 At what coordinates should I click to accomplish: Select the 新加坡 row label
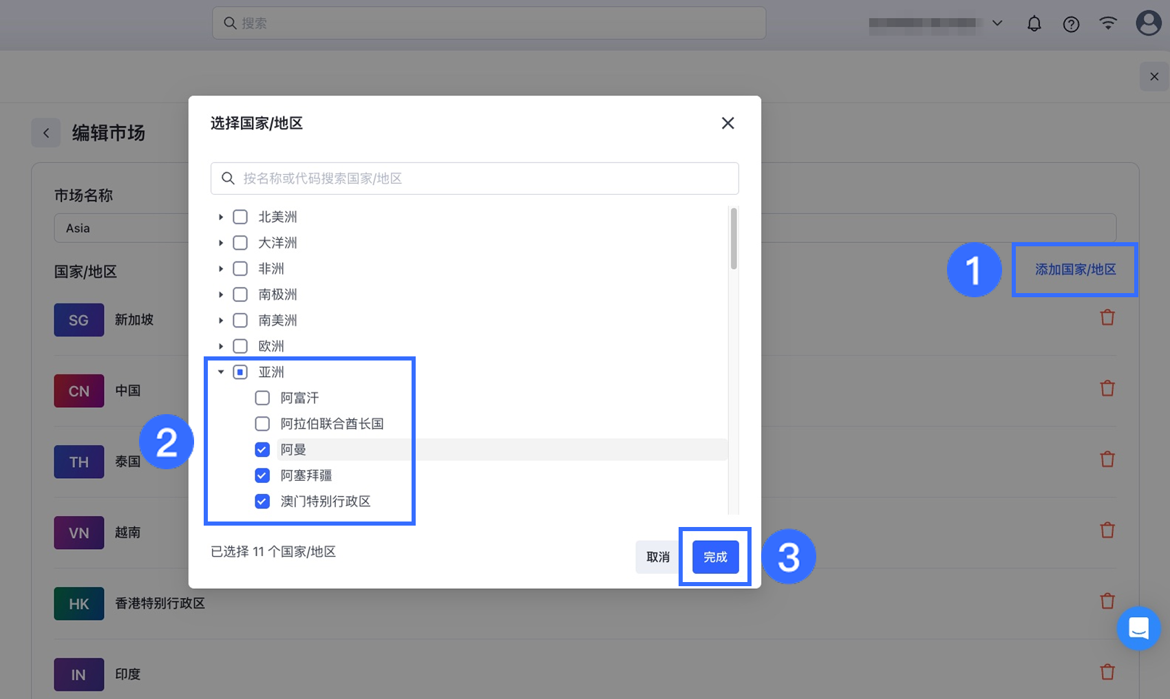coord(134,320)
